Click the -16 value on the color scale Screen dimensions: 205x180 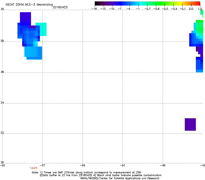point(94,9)
